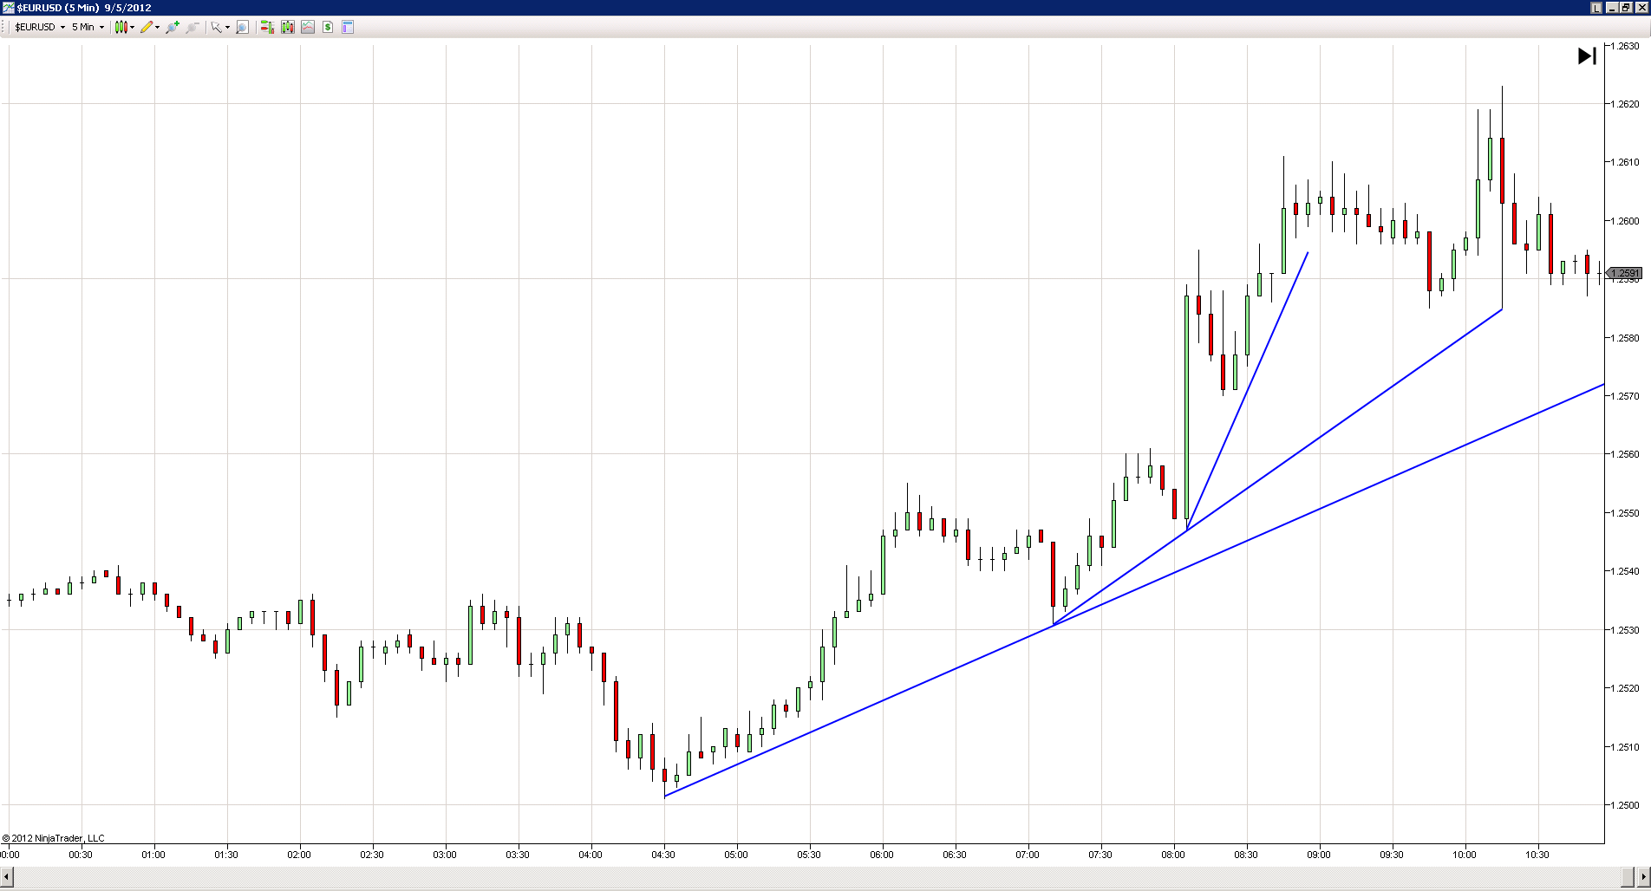Click the 01:30 time axis label
This screenshot has width=1651, height=891.
pos(226,855)
